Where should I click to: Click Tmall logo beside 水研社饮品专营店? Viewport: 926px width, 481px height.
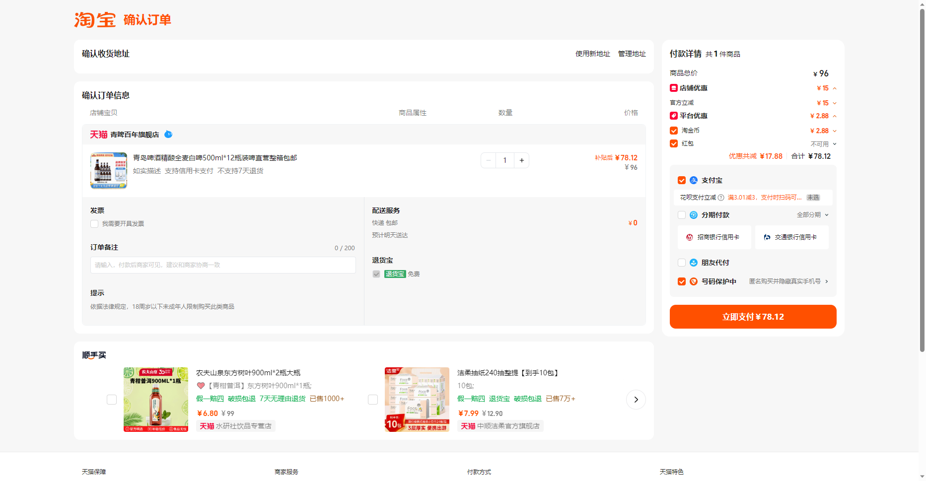point(207,426)
